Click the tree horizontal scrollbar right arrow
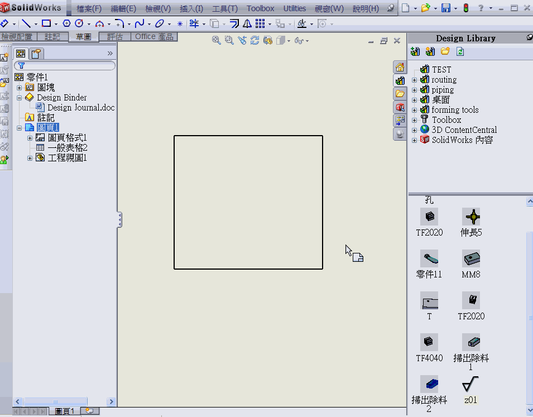 (x=111, y=402)
